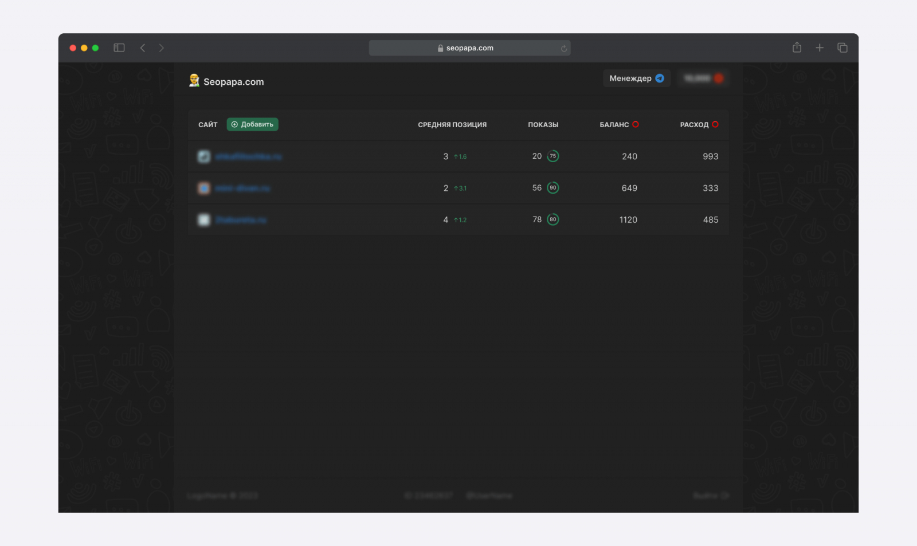
Task: Open the blurred site link in the balance 240 row
Action: pos(248,156)
